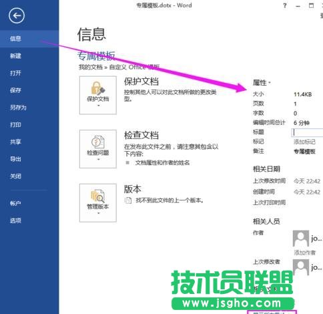Viewport: 323px width, 314px height.
Task: Click the back arrow to return to document
Action: click(17, 15)
